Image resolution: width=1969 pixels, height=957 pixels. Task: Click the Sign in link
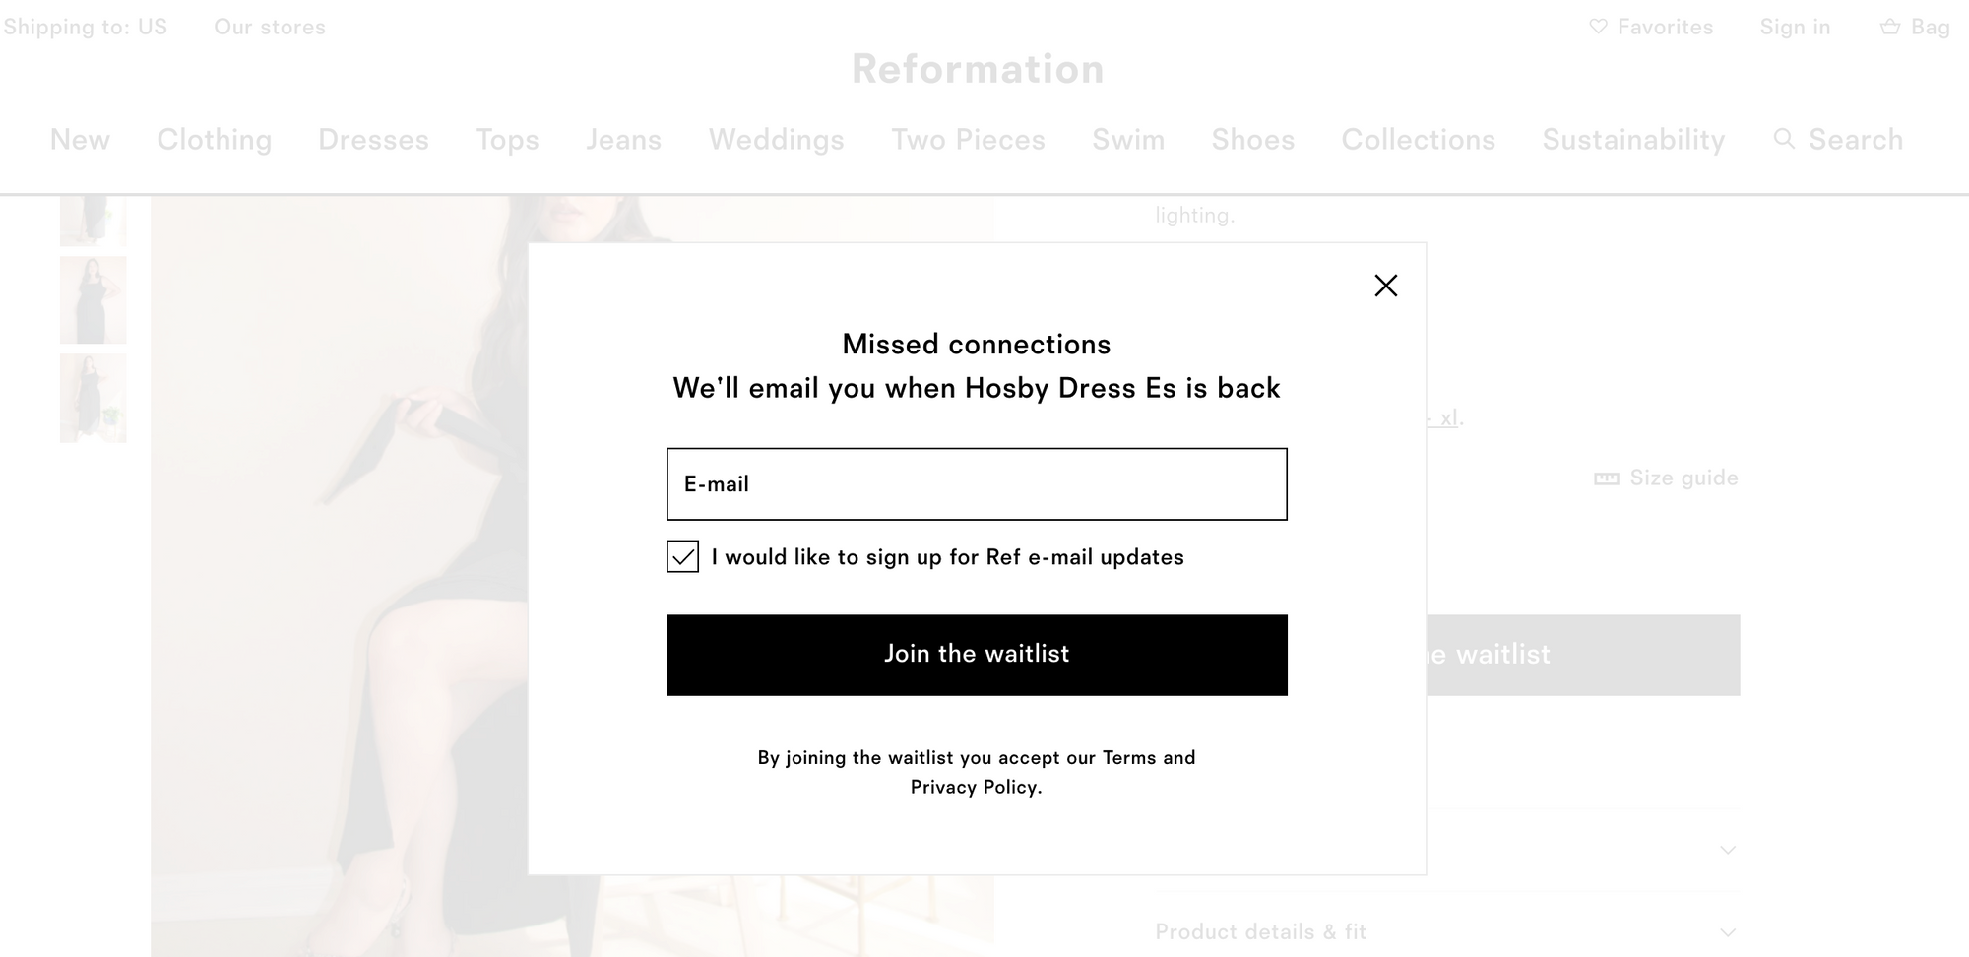click(1795, 27)
